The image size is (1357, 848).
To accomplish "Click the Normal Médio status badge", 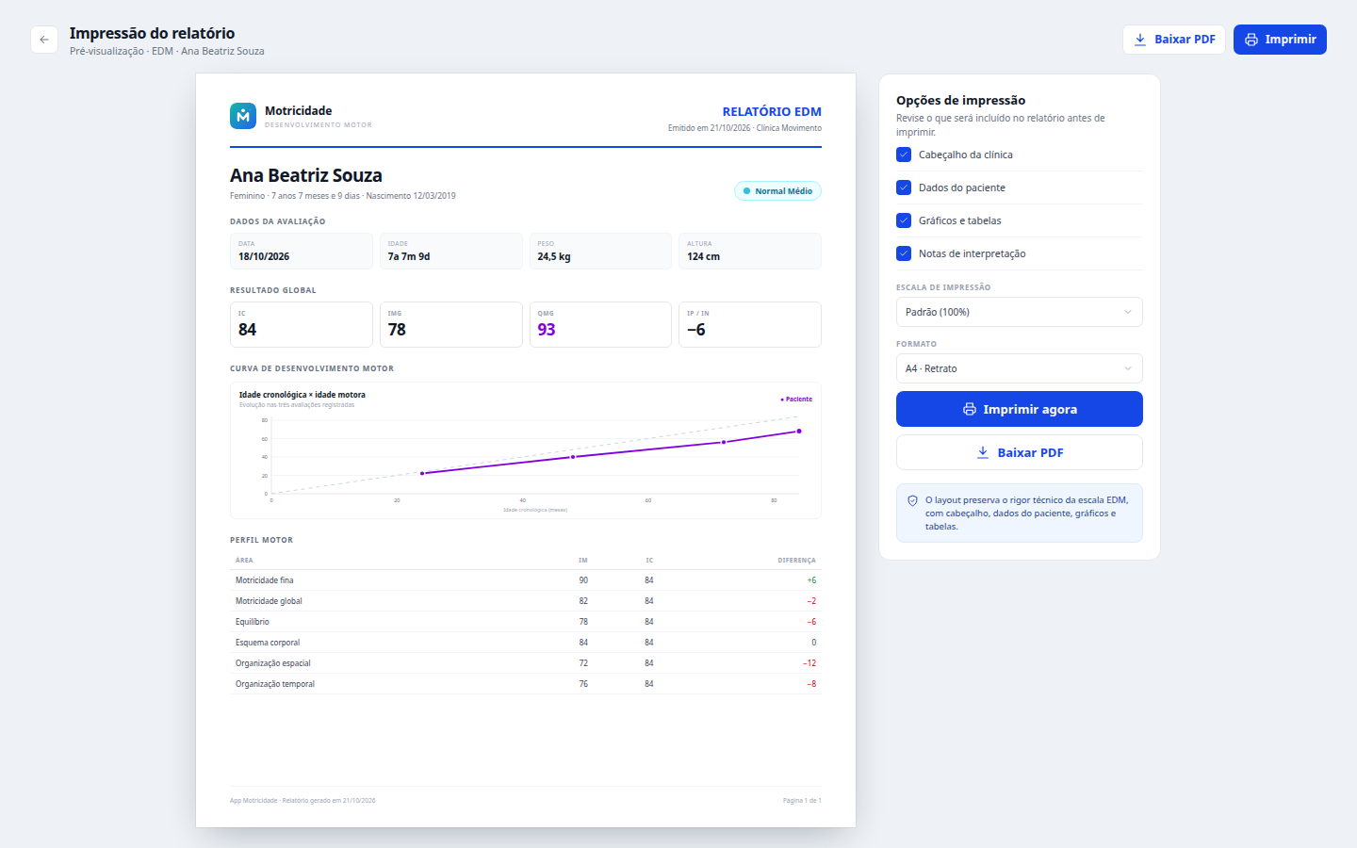I will click(x=777, y=191).
